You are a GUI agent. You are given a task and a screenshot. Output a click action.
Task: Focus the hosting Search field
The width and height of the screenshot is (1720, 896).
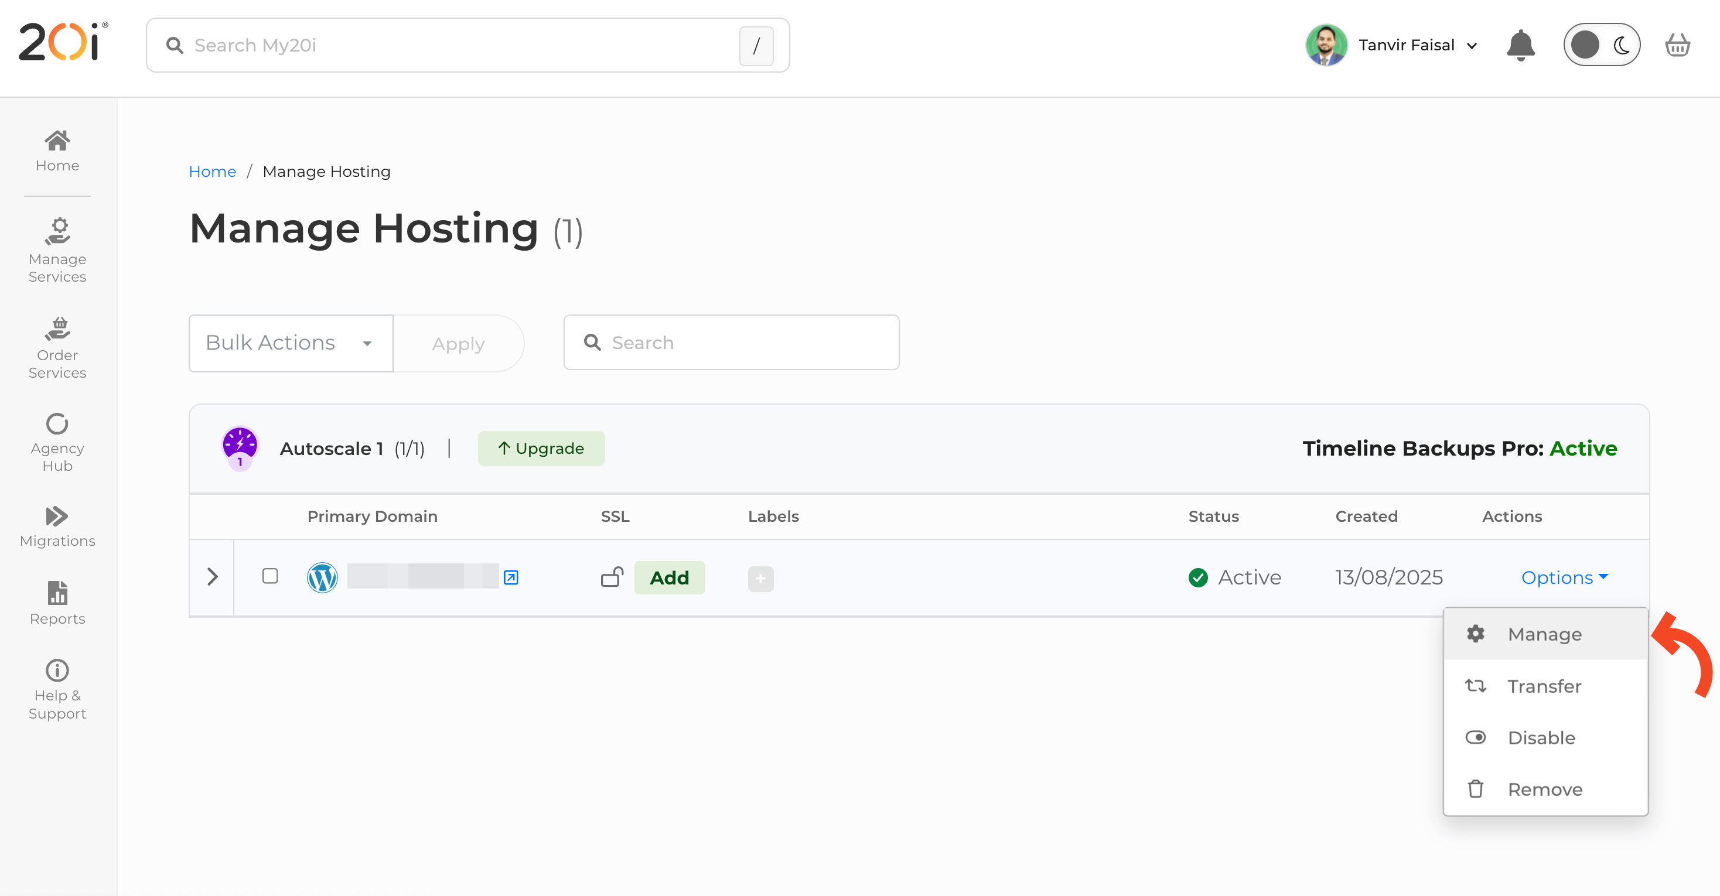(x=731, y=343)
